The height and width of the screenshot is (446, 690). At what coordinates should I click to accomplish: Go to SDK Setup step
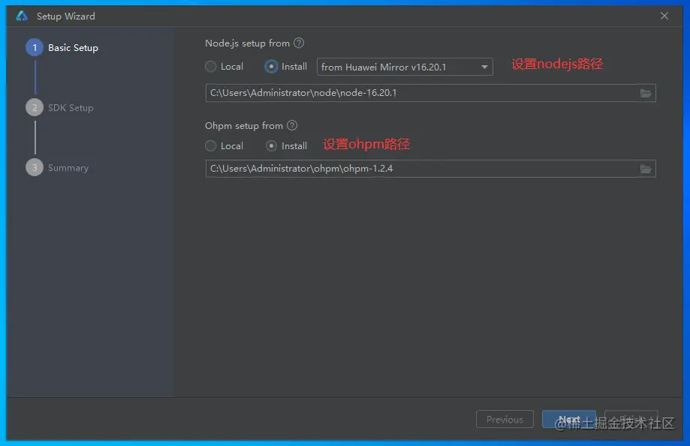[x=60, y=108]
